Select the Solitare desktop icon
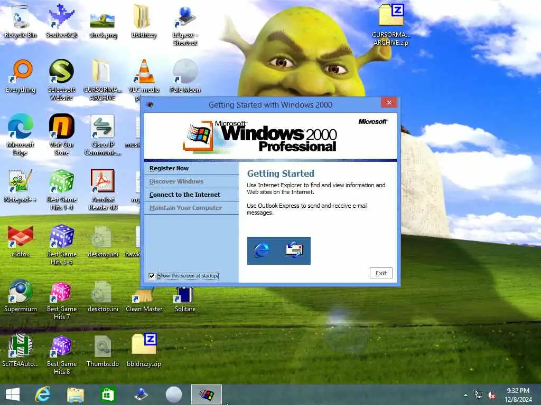Screen dimensions: 541x405 pos(185,300)
